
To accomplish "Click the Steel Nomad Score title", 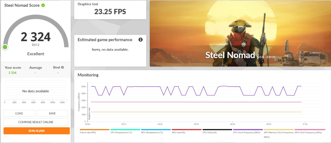I will pos(22,5).
